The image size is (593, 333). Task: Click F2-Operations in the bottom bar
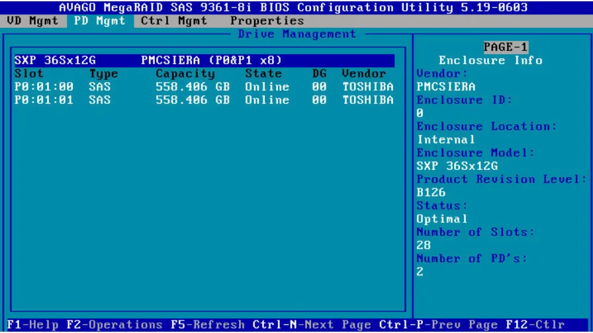[x=114, y=324]
